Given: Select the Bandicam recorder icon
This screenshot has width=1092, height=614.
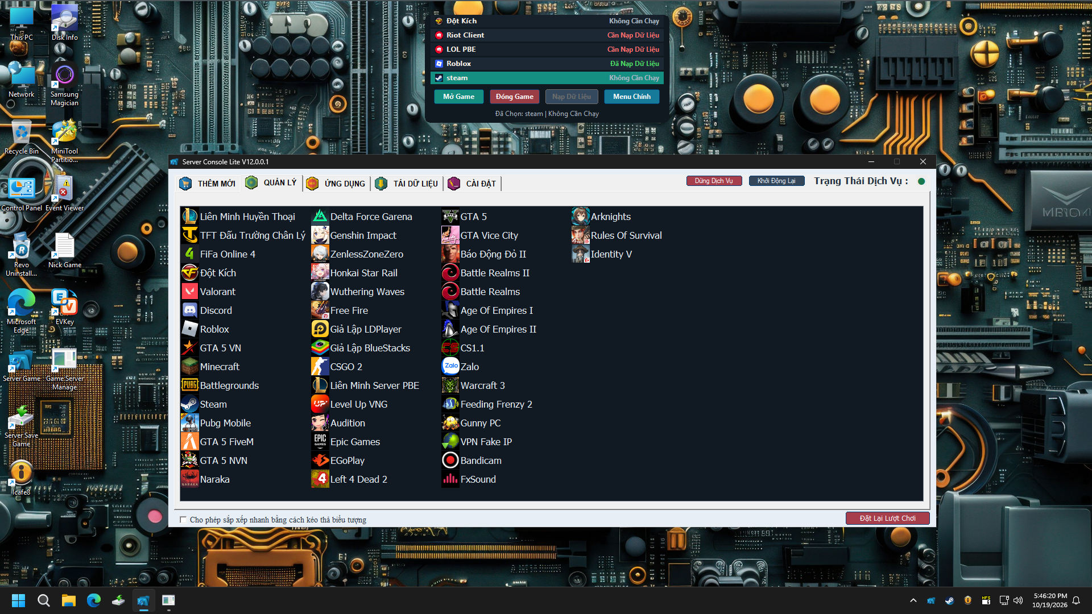Looking at the screenshot, I should click(x=450, y=460).
